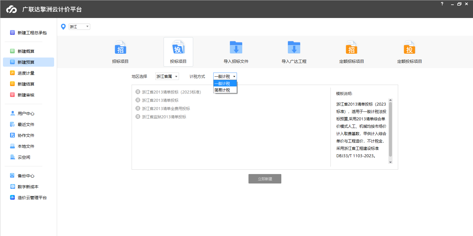Open the 浙江 province dropdown

pyautogui.click(x=79, y=27)
